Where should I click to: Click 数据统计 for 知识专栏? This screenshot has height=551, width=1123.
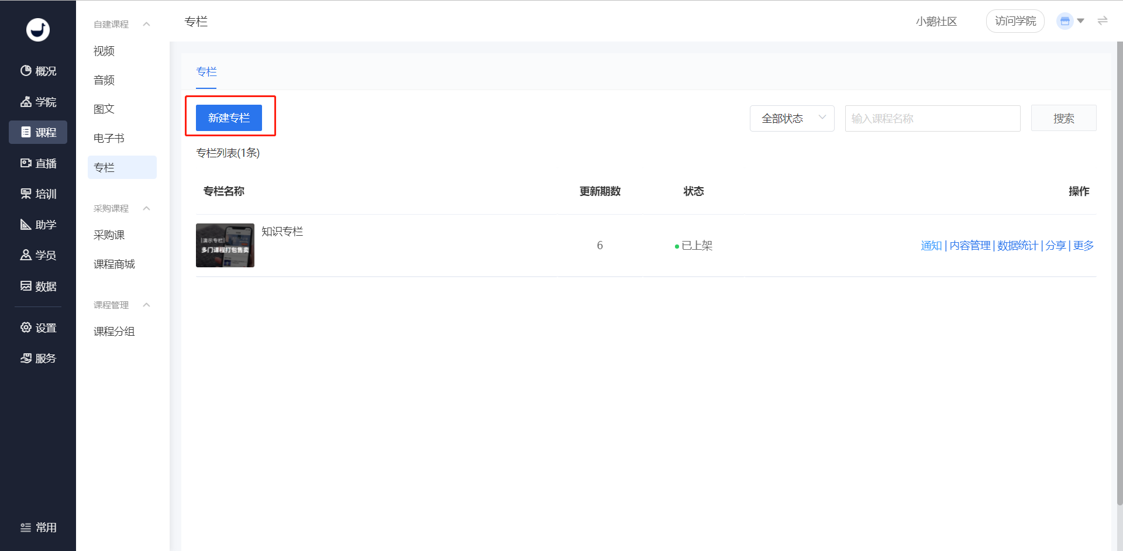pyautogui.click(x=1018, y=246)
